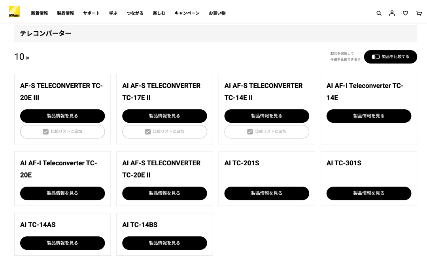The height and width of the screenshot is (260, 427).
Task: Open the キャンペーン menu
Action: [187, 13]
